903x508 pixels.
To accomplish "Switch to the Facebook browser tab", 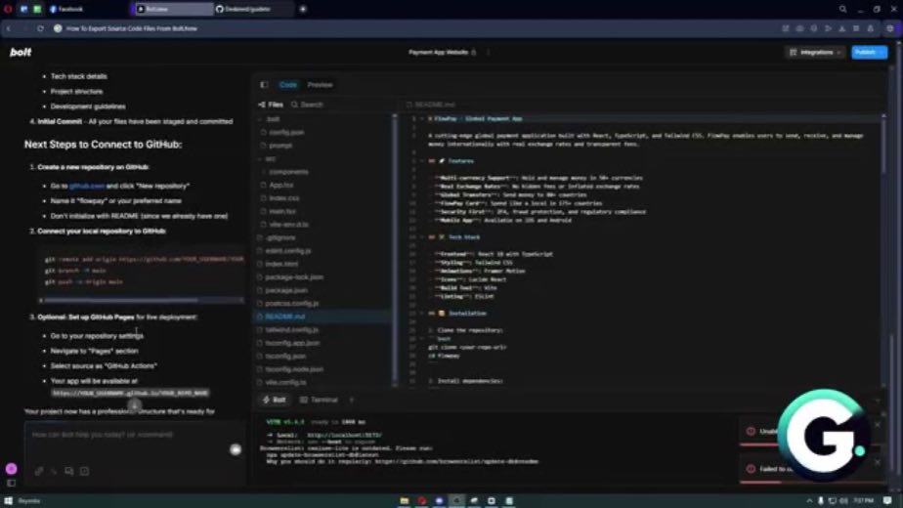I will point(86,9).
